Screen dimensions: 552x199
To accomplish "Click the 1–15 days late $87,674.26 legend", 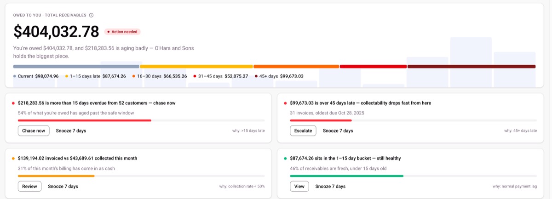I will (x=96, y=76).
